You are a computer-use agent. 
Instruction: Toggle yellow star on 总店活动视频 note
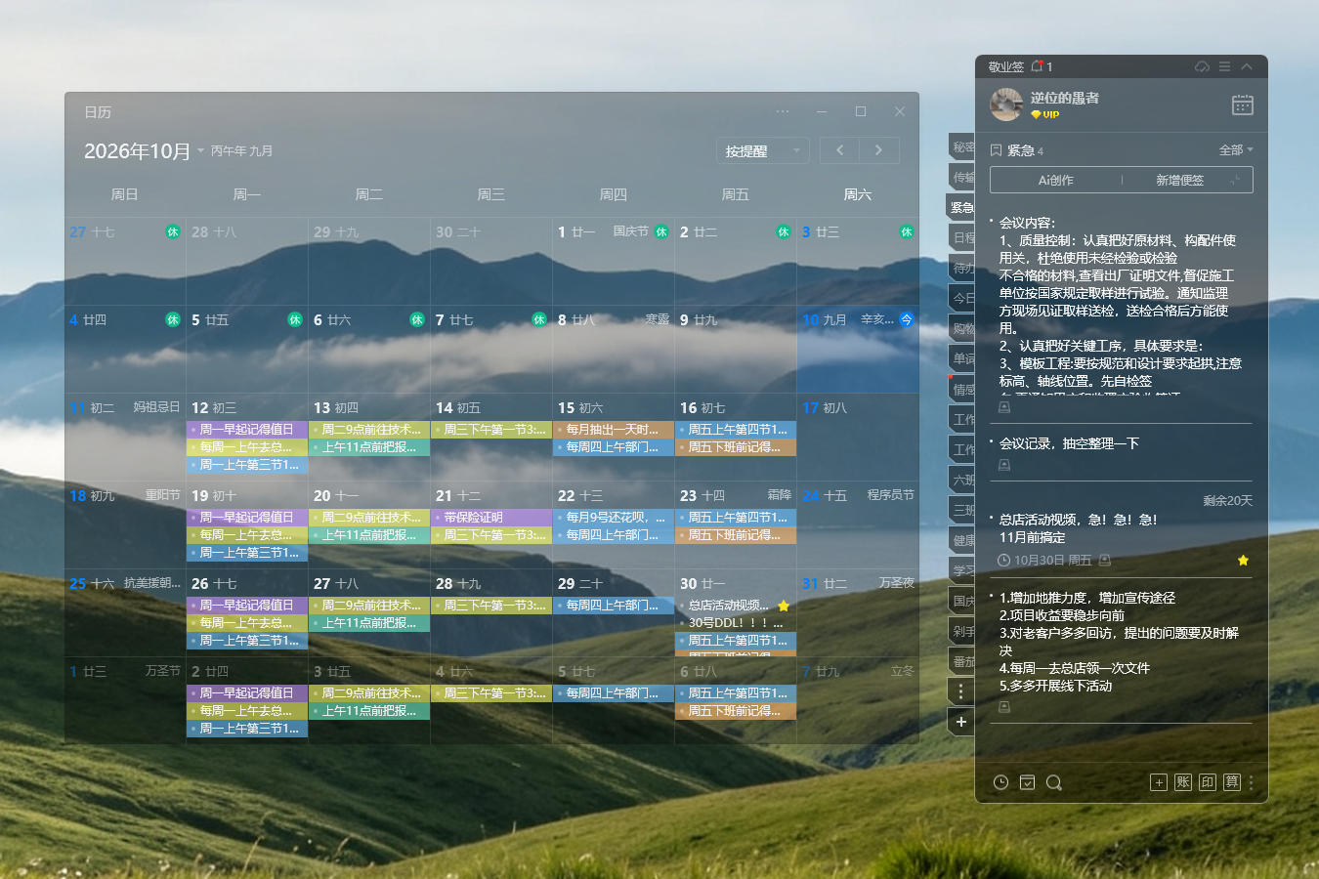coord(1243,561)
